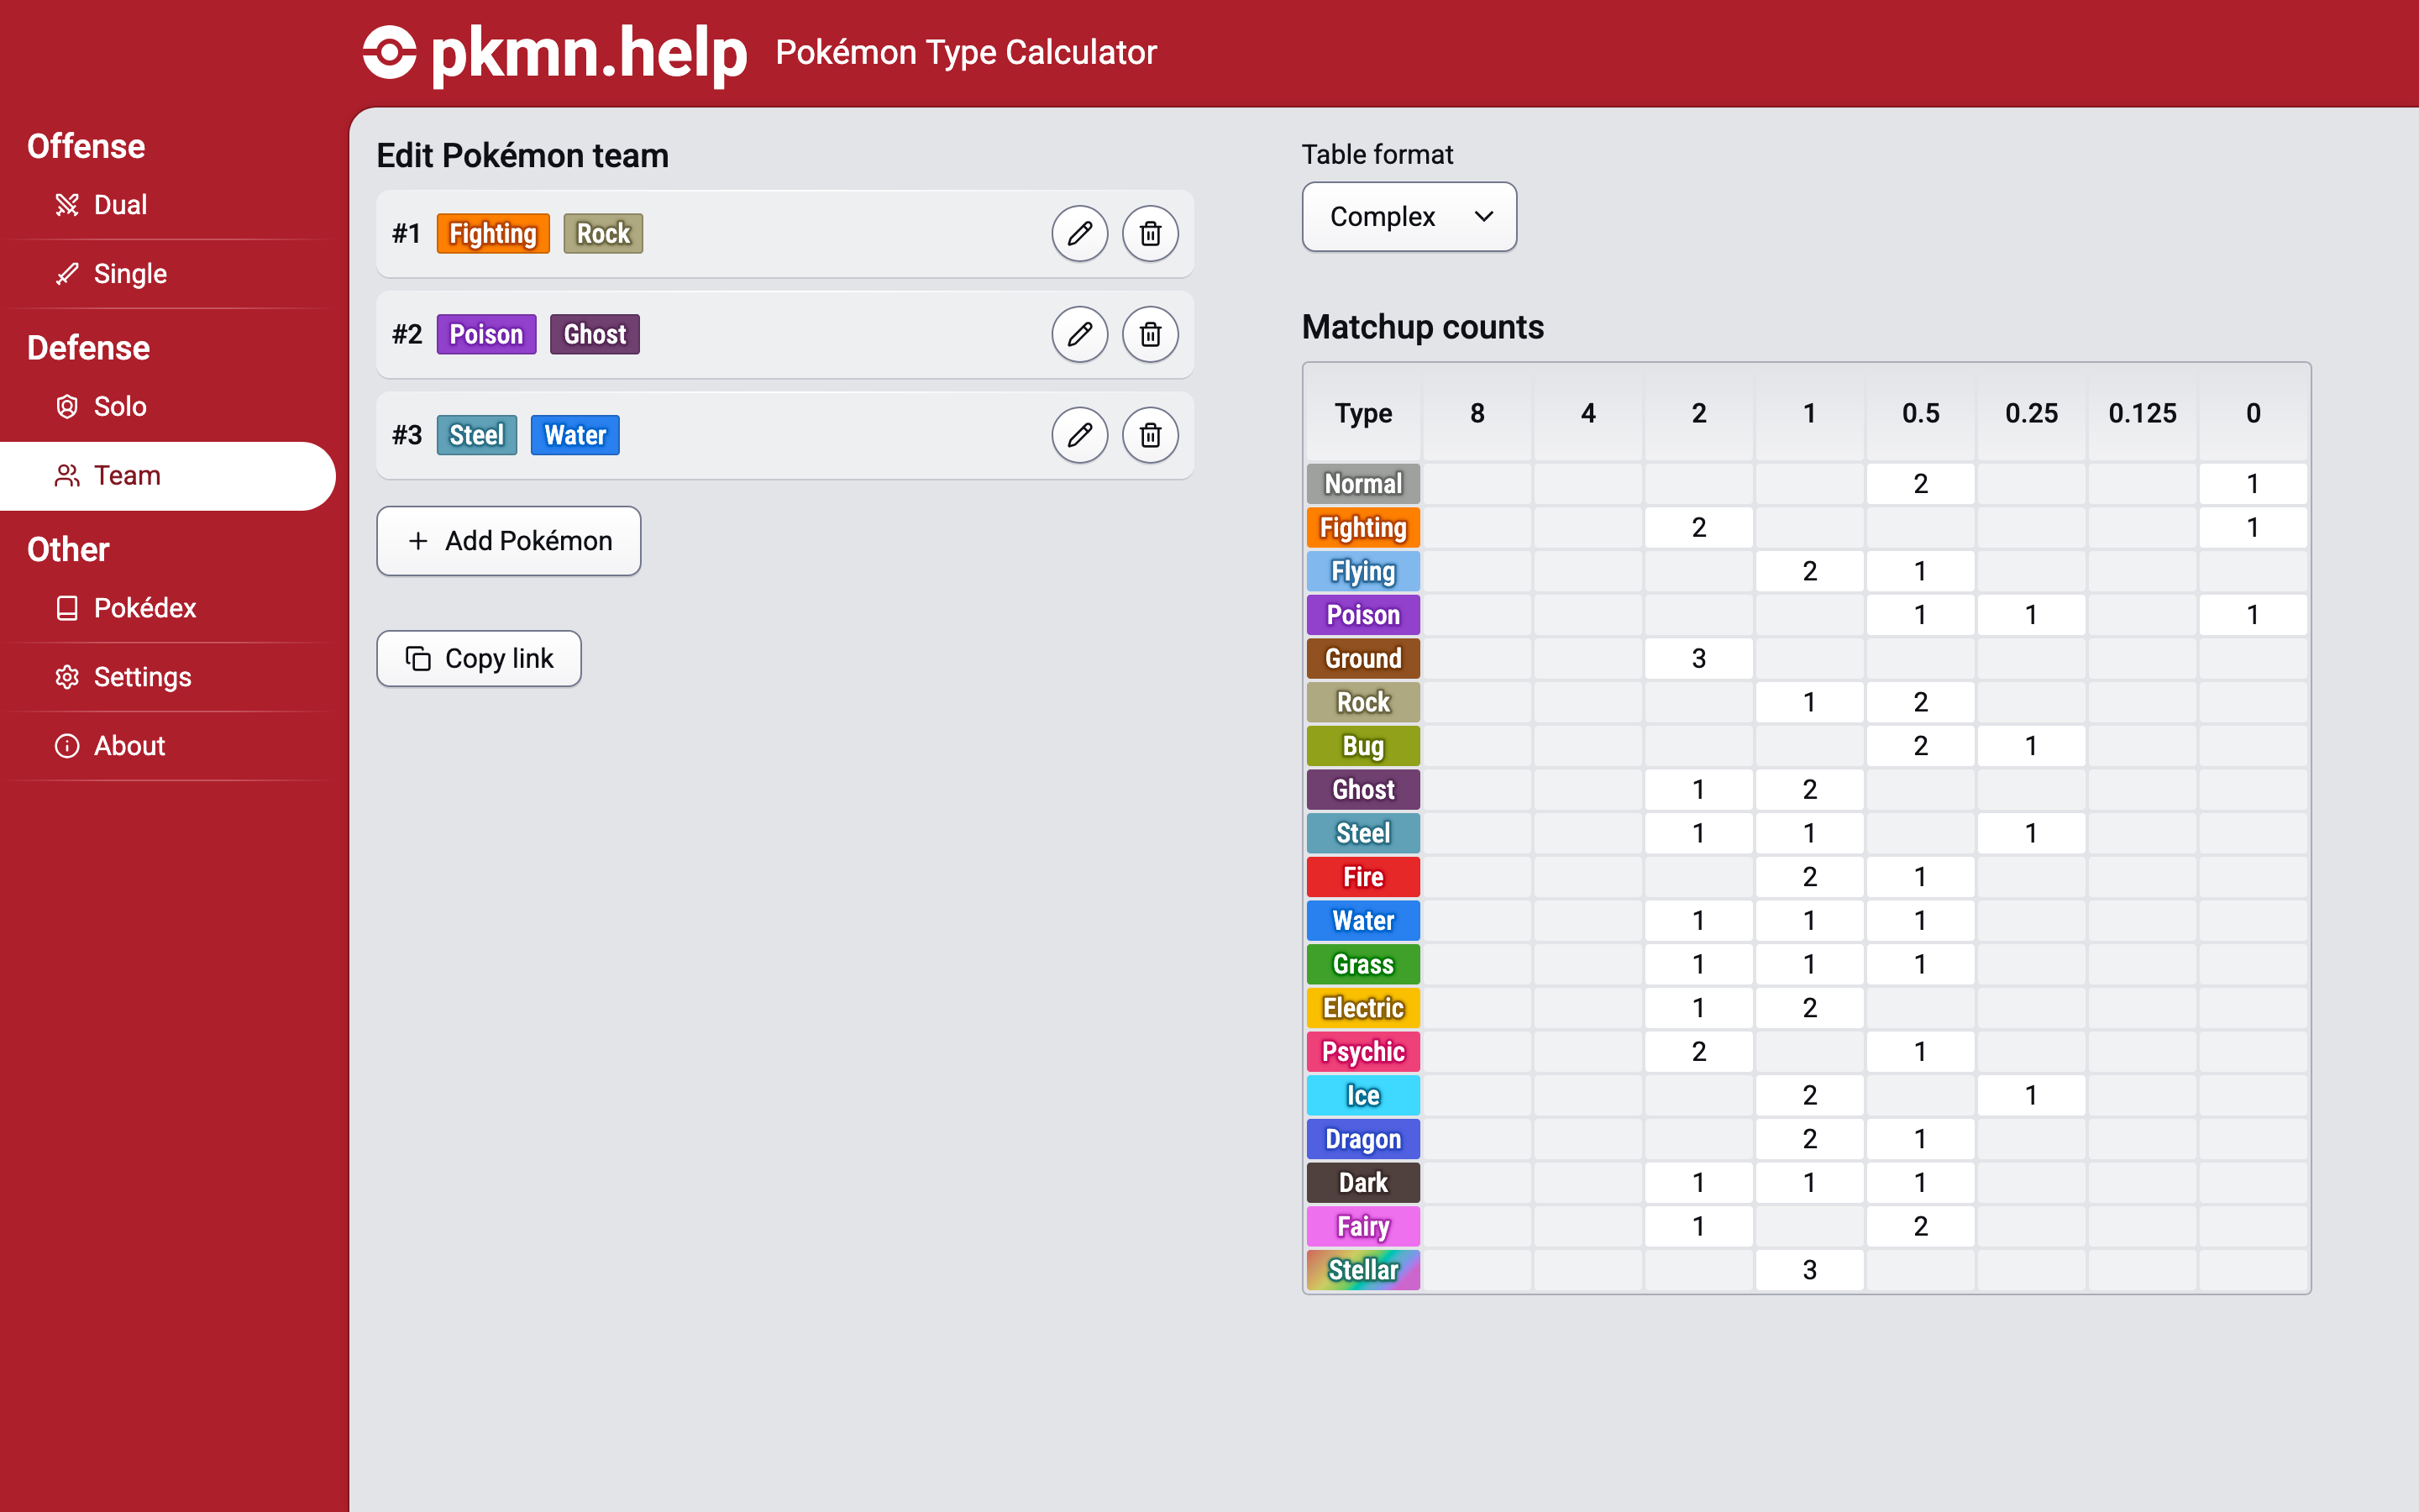
Task: Open the Table format dropdown
Action: click(1409, 217)
